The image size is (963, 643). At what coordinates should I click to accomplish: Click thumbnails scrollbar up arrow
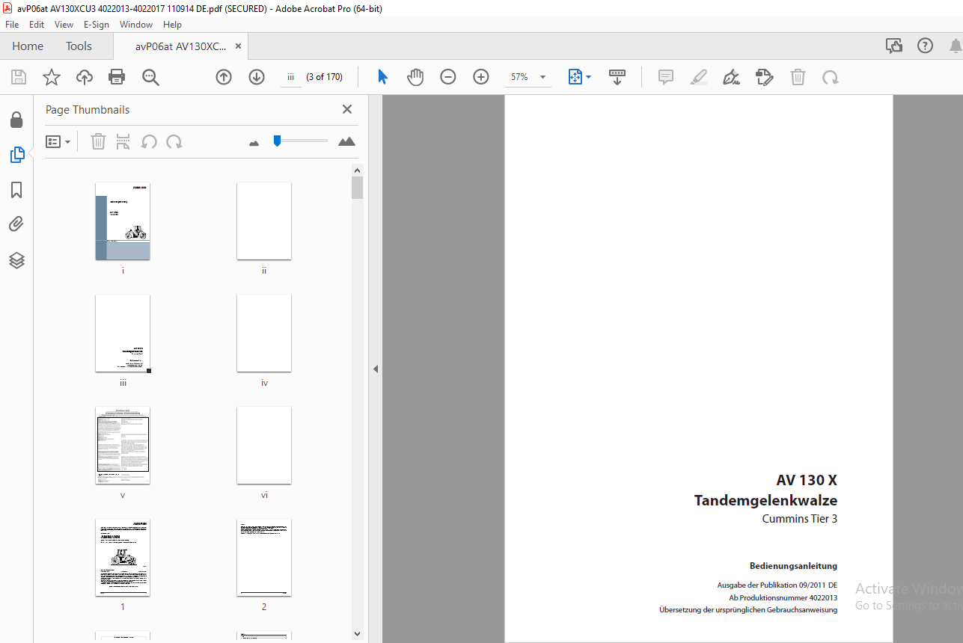click(x=358, y=170)
